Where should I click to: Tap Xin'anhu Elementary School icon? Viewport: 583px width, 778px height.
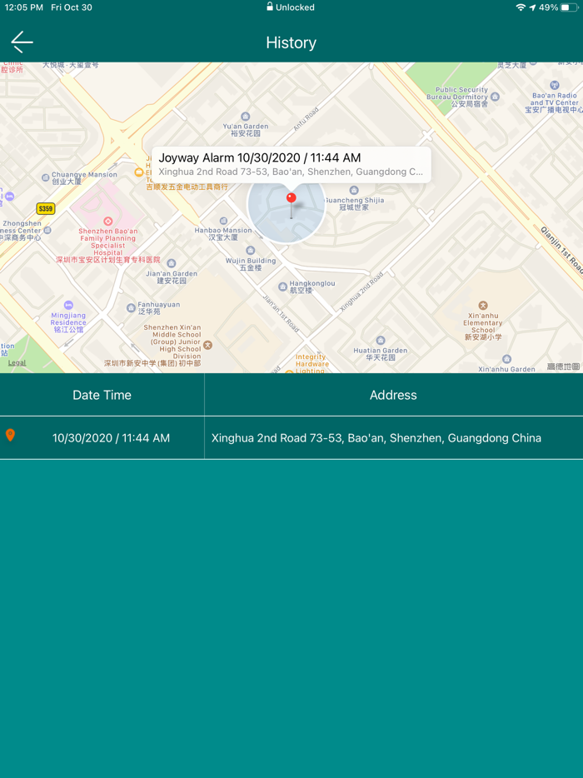pyautogui.click(x=483, y=306)
